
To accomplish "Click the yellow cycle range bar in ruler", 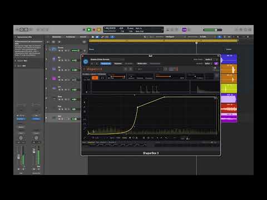I will pyautogui.click(x=163, y=41).
